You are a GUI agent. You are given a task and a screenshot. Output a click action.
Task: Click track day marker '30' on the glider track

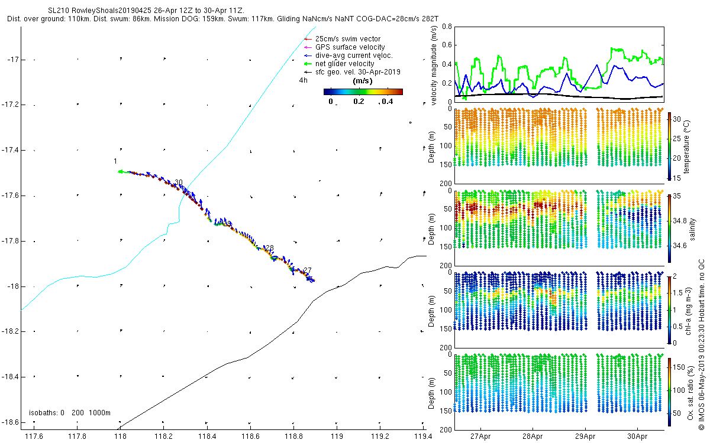point(179,183)
